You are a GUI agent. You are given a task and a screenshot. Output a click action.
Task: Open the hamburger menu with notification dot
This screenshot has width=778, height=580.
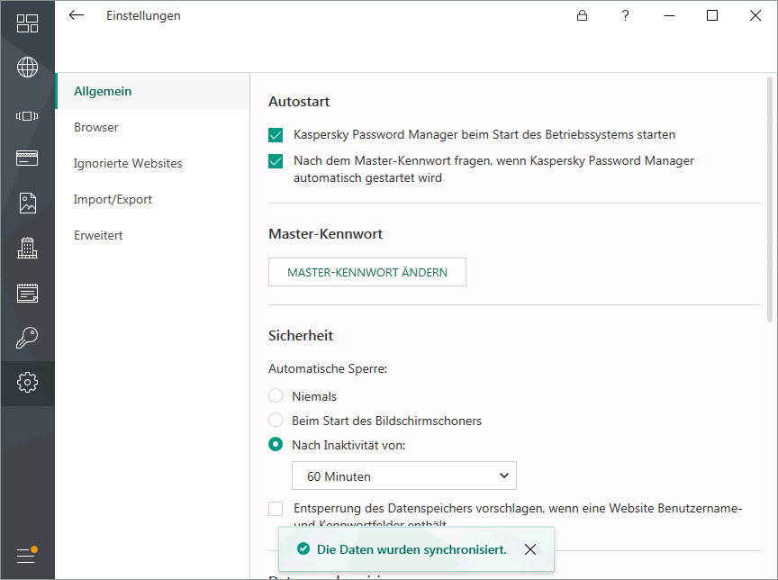[27, 555]
